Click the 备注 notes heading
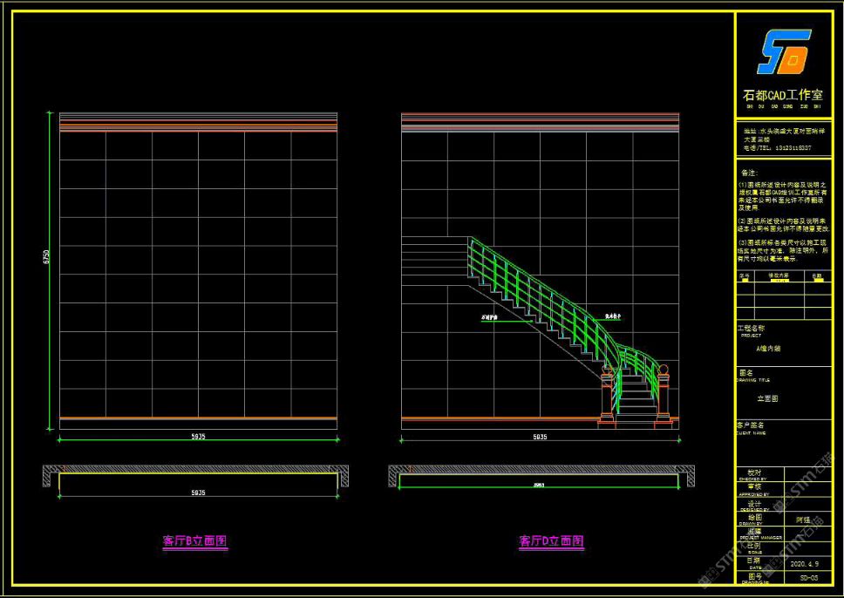The height and width of the screenshot is (598, 844). (x=749, y=173)
